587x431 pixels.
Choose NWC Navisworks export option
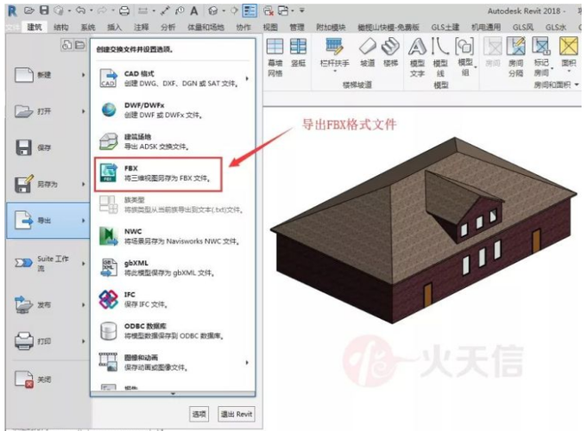coord(173,236)
